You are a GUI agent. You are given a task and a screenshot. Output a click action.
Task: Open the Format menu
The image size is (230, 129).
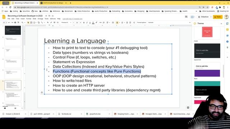click(29, 19)
